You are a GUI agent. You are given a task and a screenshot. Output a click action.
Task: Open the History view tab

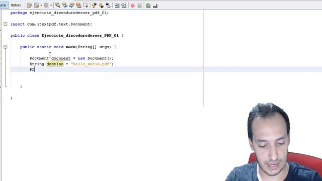click(x=16, y=5)
